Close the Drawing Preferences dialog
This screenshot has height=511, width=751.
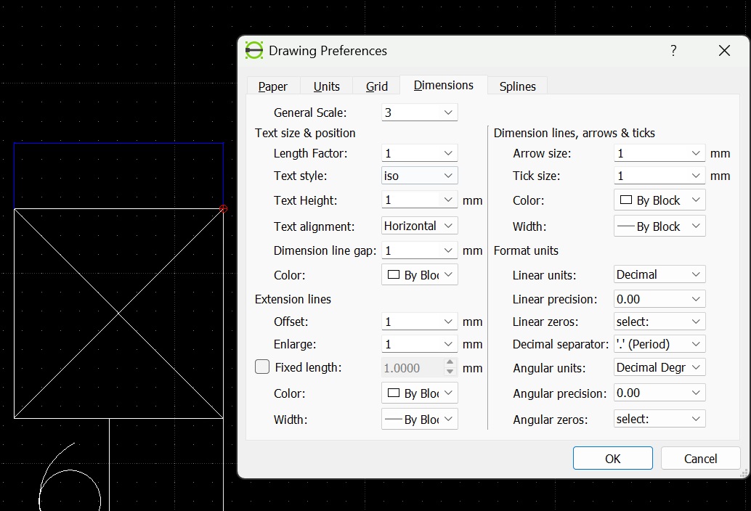tap(723, 51)
